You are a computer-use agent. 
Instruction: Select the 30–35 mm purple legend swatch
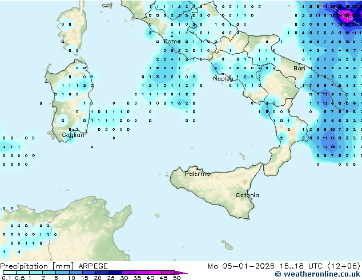point(128,273)
